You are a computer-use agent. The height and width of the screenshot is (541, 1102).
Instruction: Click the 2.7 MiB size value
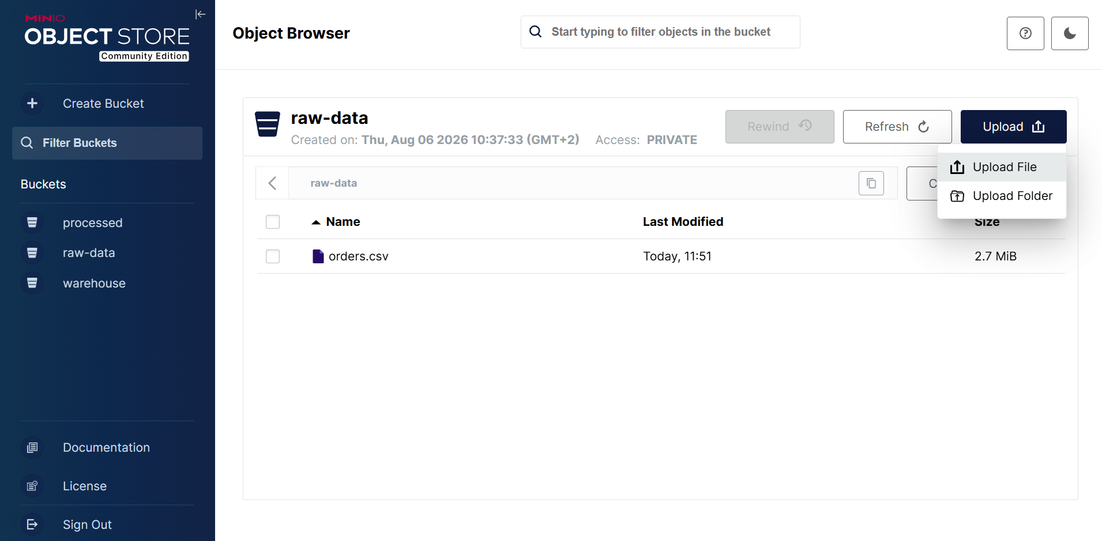(995, 256)
